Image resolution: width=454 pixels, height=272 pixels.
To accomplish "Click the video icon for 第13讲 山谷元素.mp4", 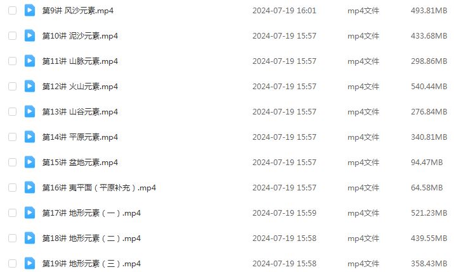I will coord(30,111).
